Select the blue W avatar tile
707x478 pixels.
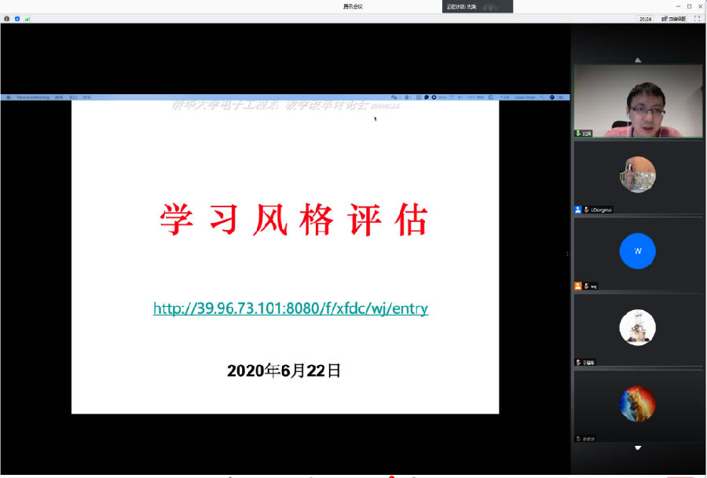coord(637,251)
